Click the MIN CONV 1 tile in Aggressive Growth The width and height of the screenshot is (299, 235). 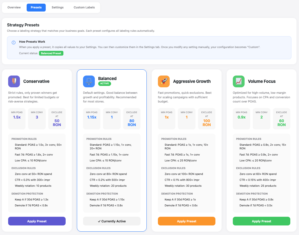point(187,118)
